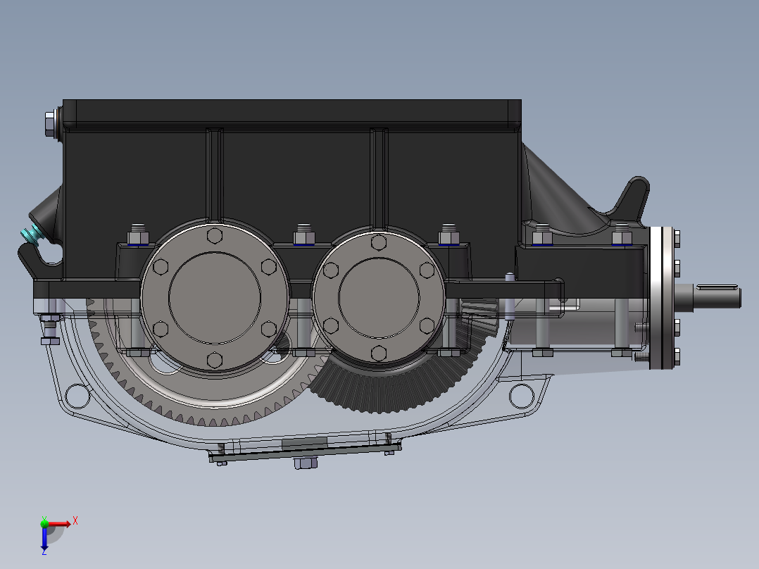Select the cyan threaded plug fitting
Viewport: 759px width, 569px height.
click(x=32, y=235)
